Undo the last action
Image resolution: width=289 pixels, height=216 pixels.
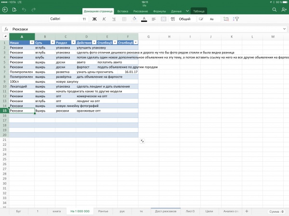coord(24,10)
